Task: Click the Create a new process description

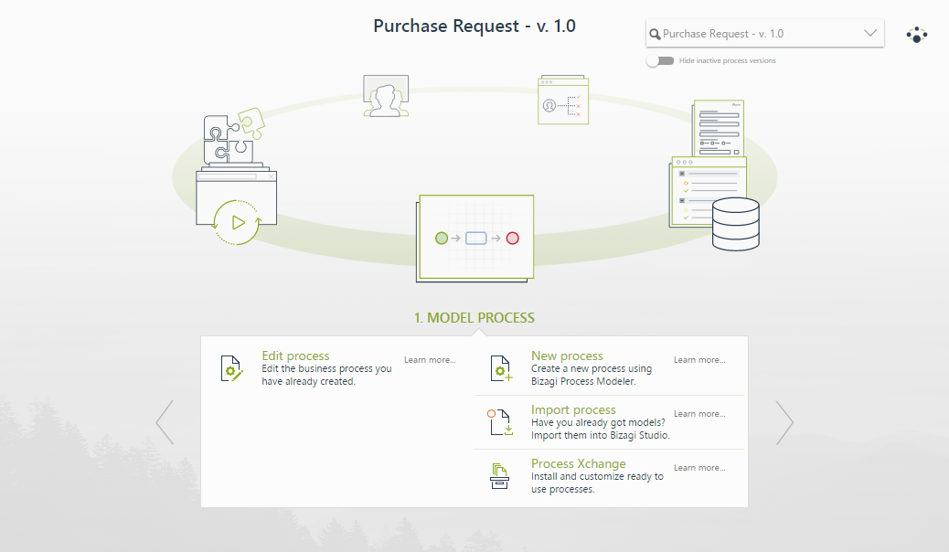Action: point(592,375)
